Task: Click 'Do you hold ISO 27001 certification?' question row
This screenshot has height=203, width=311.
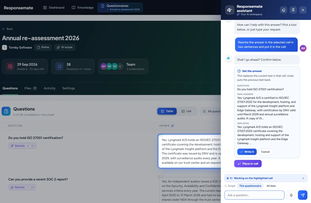Action: 36,138
